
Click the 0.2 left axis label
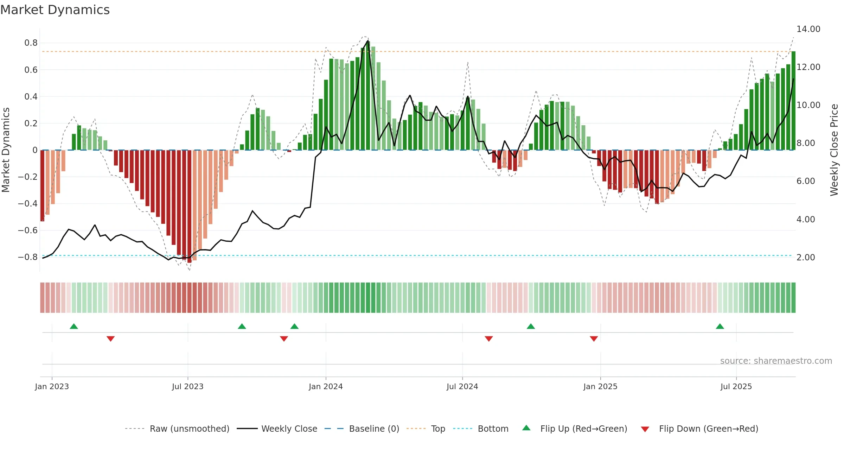point(31,123)
